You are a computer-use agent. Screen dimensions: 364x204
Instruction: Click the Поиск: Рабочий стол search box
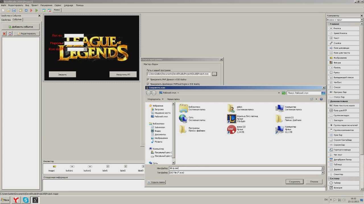304,93
